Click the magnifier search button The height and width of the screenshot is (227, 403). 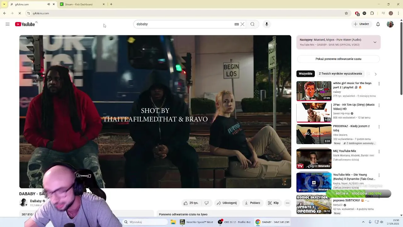click(x=253, y=24)
